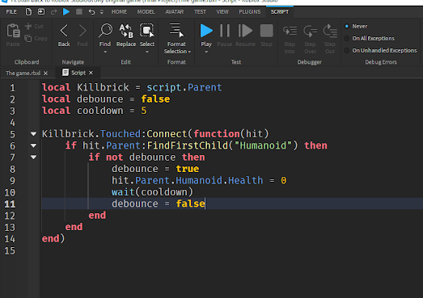
Task: Select the SCRIPT ribbon tab
Action: (x=280, y=12)
